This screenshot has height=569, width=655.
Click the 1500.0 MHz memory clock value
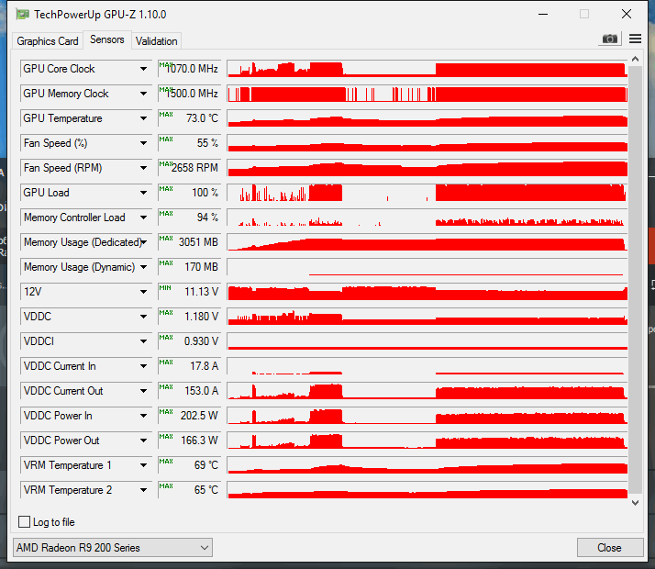point(190,94)
